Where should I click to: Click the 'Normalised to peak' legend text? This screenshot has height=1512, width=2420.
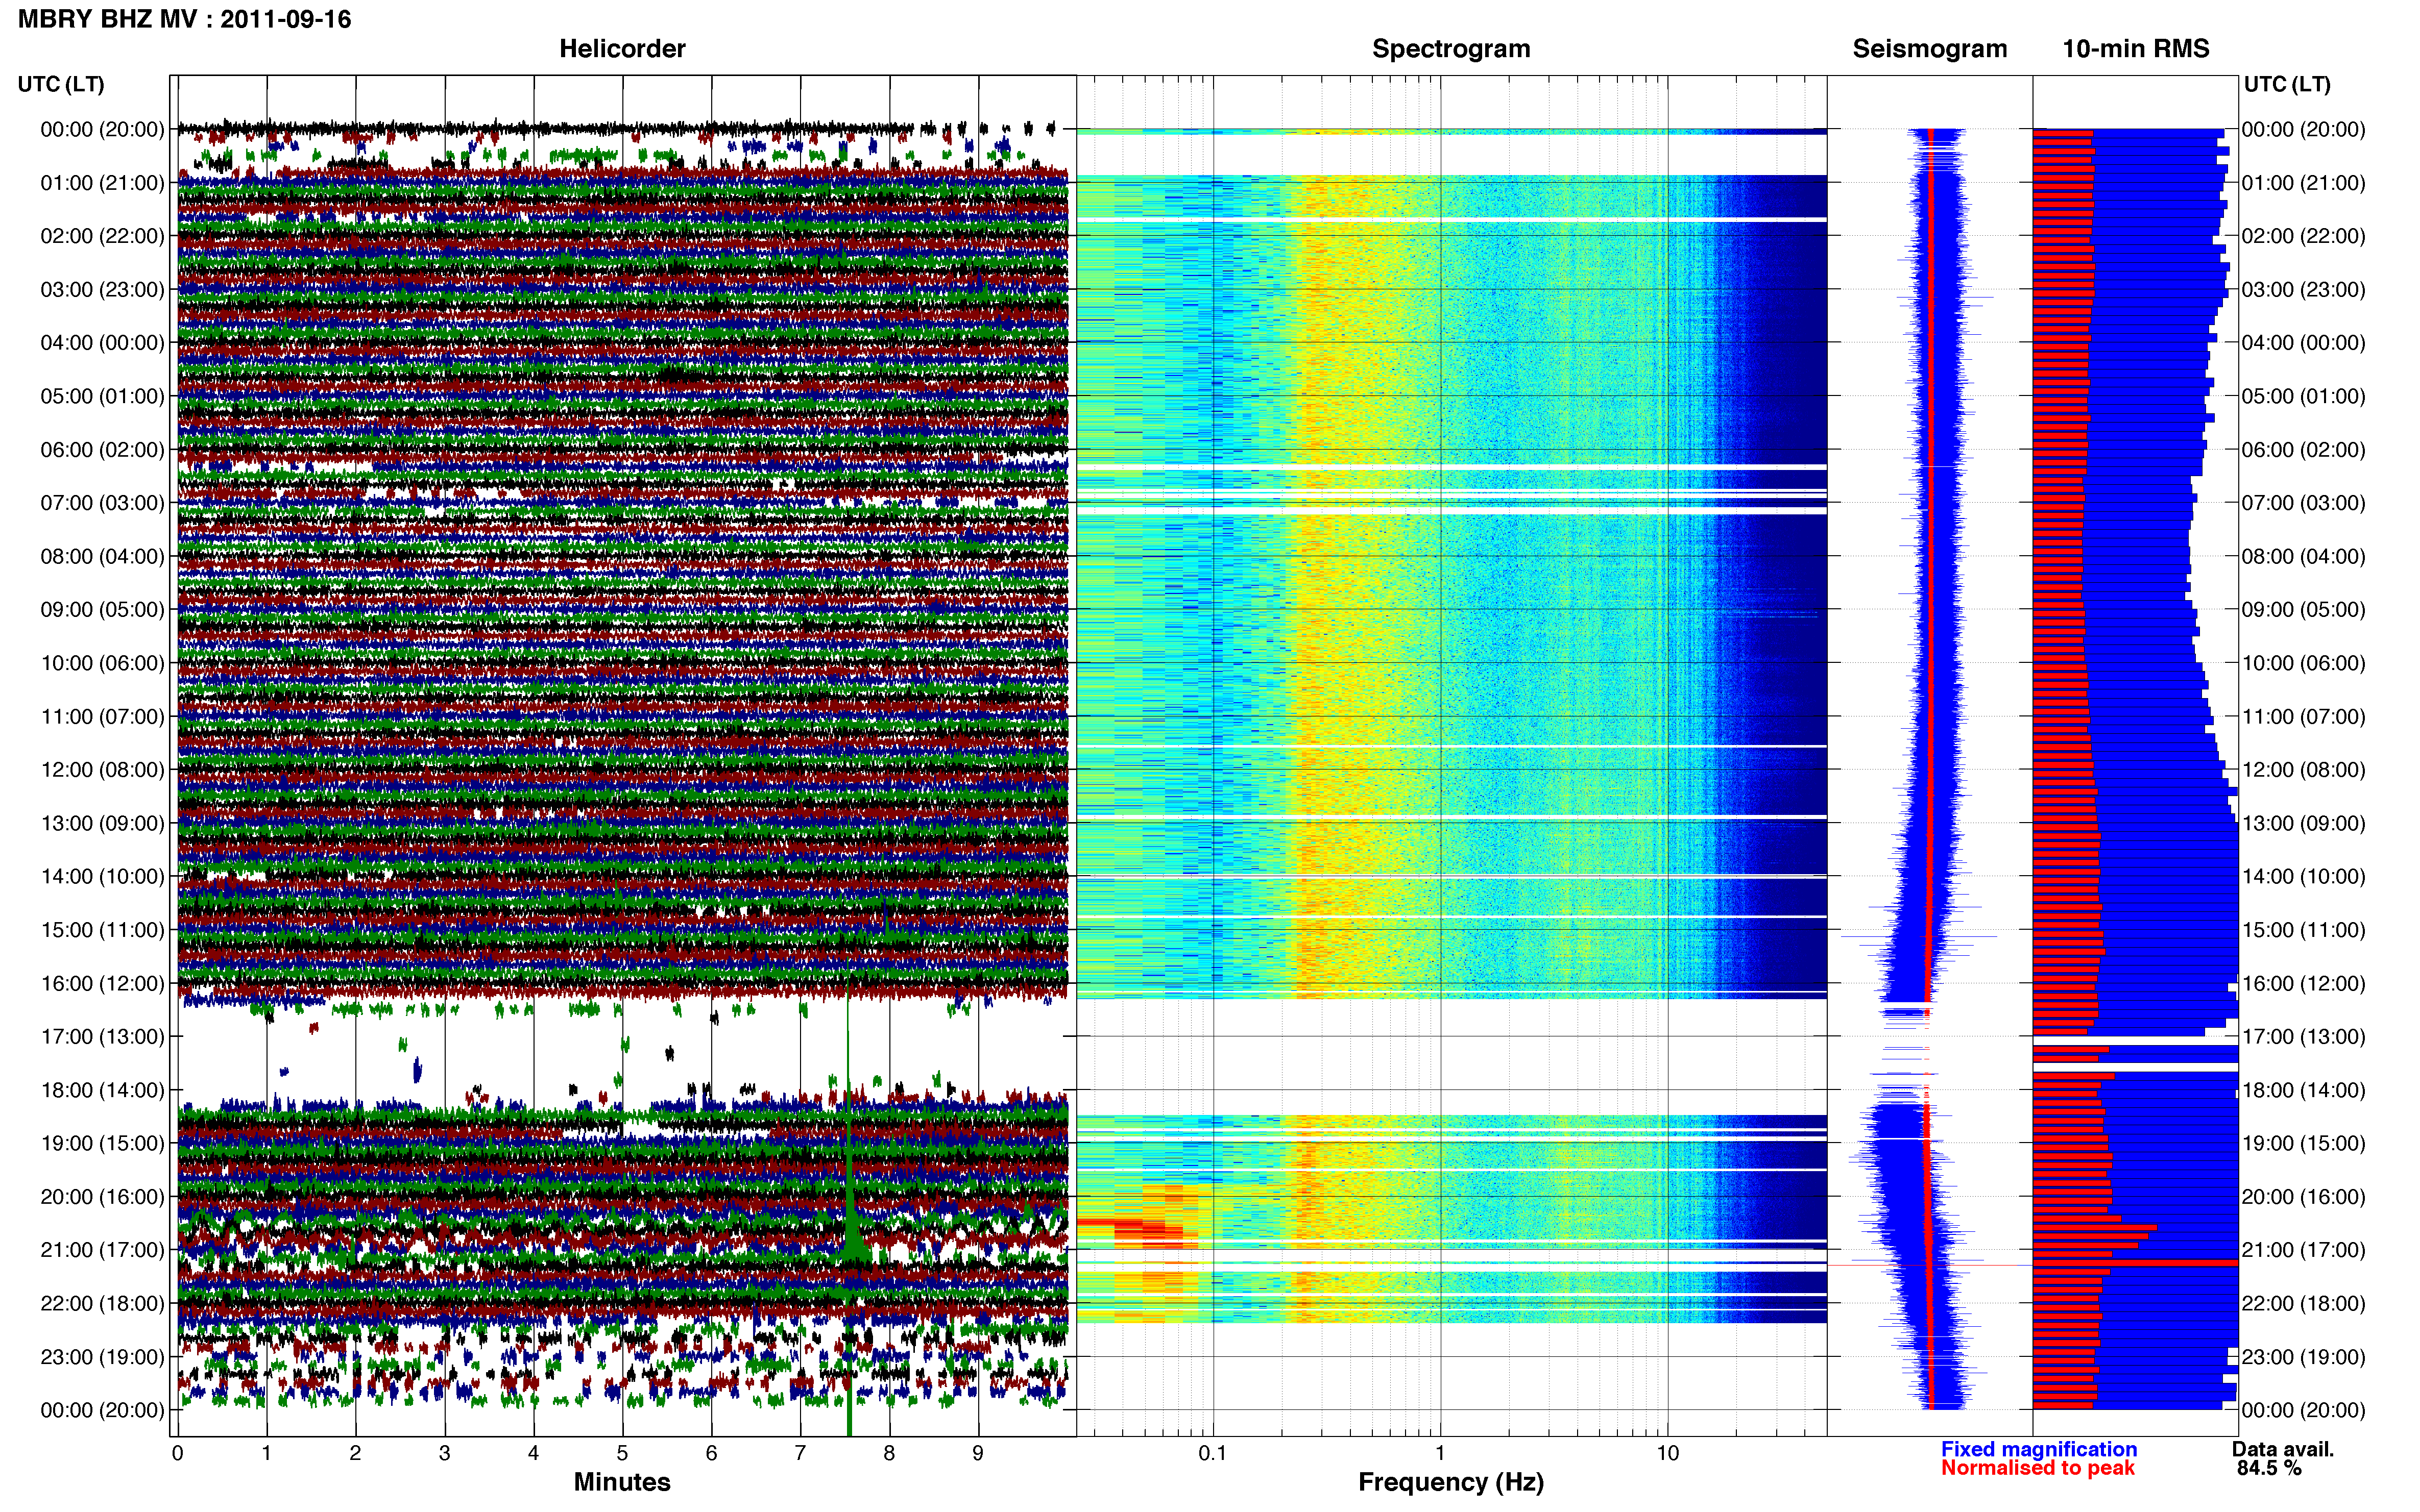2038,1468
